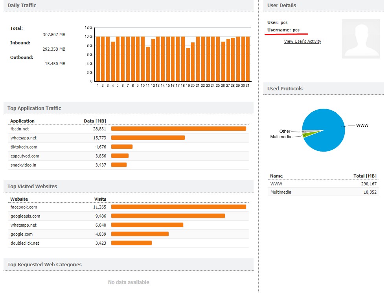The image size is (388, 293).
Task: Select capcutvod.com in Top Application Traffic
Action: (24, 156)
